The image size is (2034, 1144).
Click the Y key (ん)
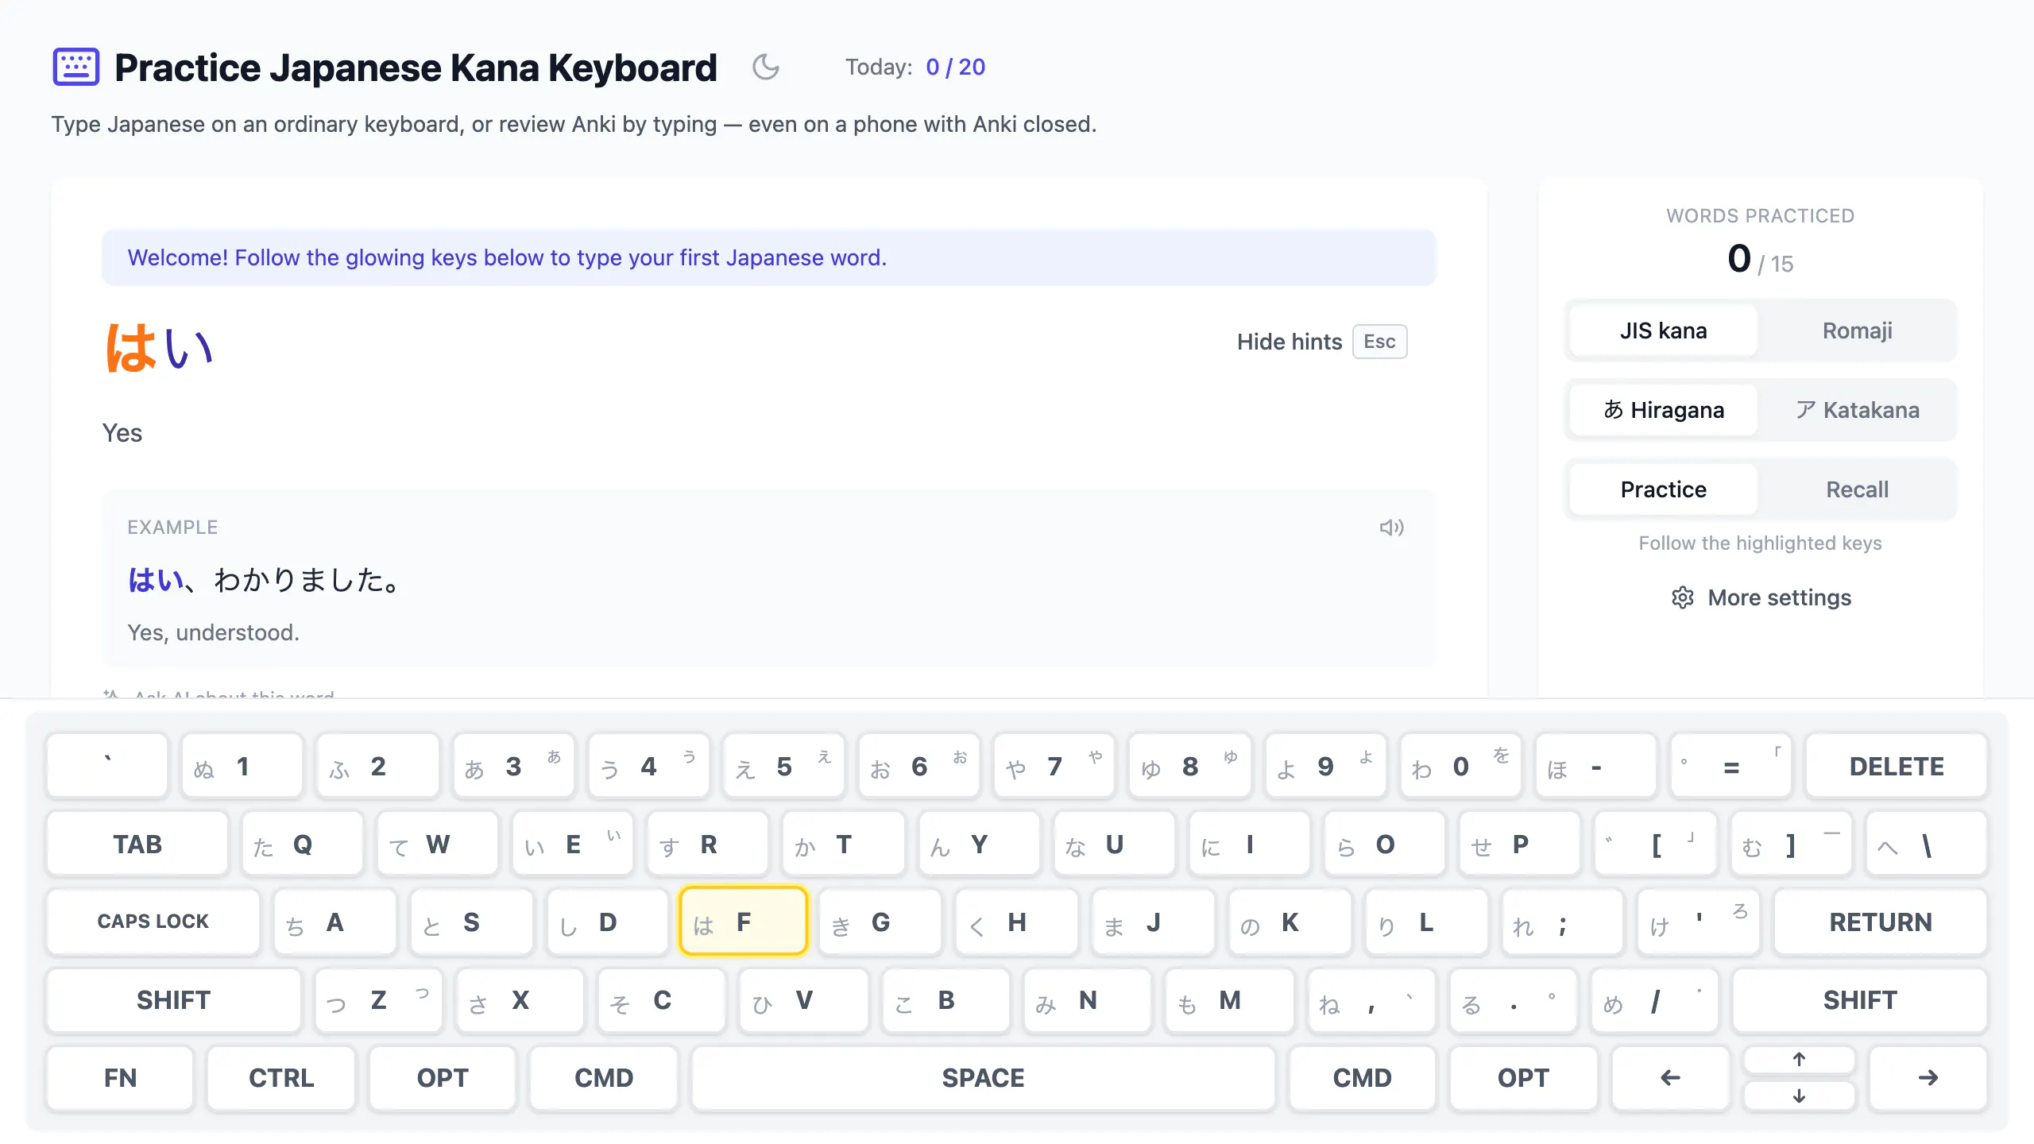(979, 844)
